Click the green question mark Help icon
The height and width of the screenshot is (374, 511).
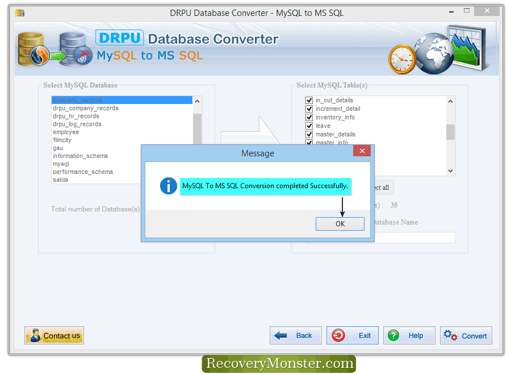coord(393,335)
